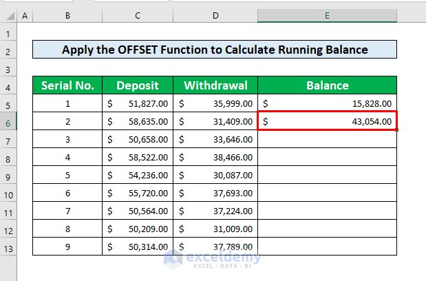
Task: Select the balance cell showing 15,828.00
Action: pos(327,103)
